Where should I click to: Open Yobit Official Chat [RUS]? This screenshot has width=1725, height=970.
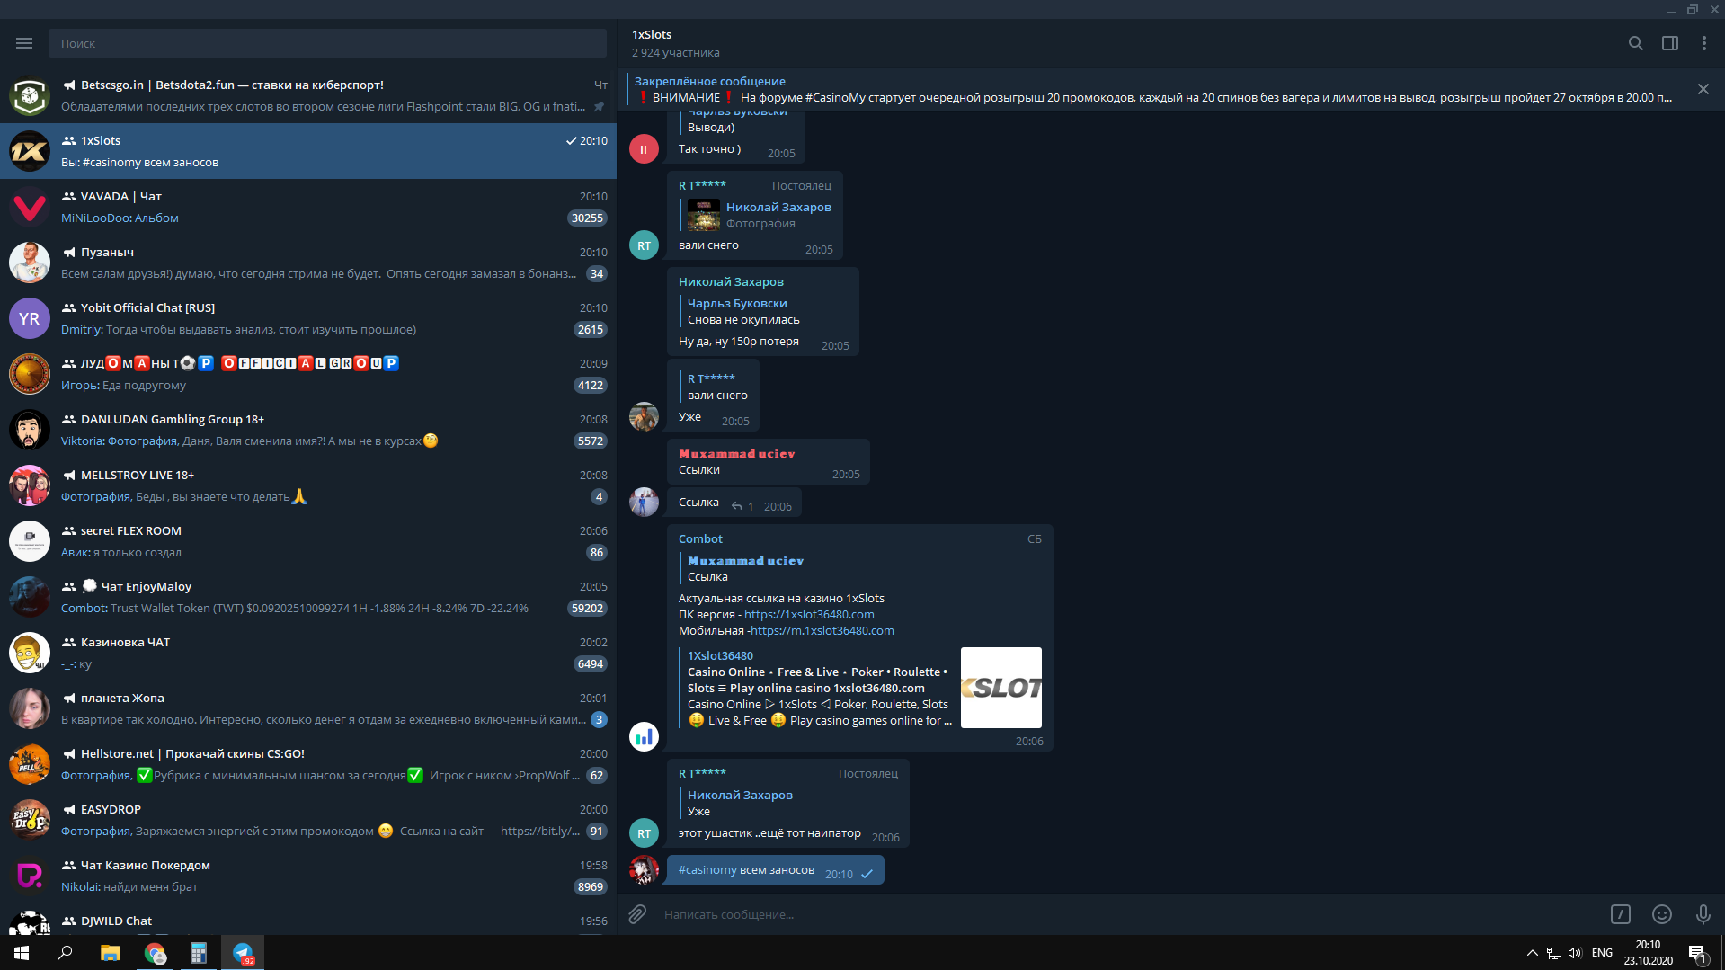pos(308,318)
